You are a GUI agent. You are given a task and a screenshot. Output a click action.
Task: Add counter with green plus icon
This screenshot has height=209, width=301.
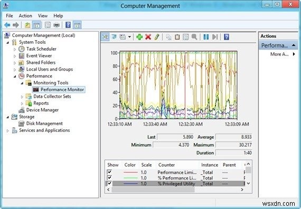tap(139, 37)
